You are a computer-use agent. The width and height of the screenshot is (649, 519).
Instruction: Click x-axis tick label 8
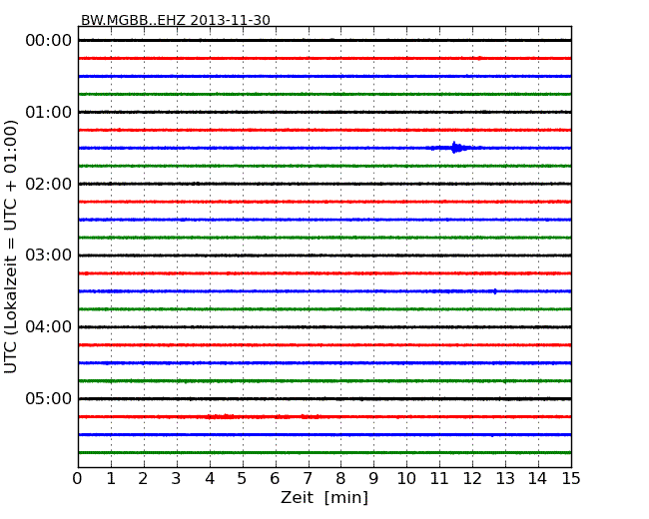click(x=340, y=479)
